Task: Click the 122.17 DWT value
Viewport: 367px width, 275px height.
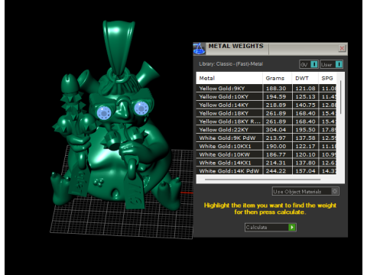Action: 305,146
